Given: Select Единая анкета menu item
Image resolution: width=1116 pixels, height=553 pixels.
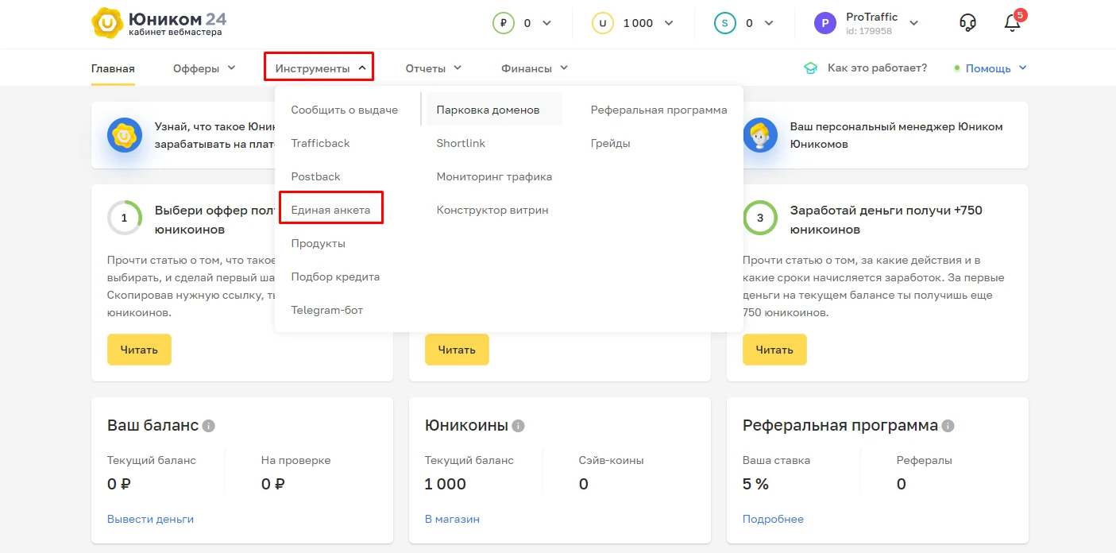Looking at the screenshot, I should (x=330, y=210).
